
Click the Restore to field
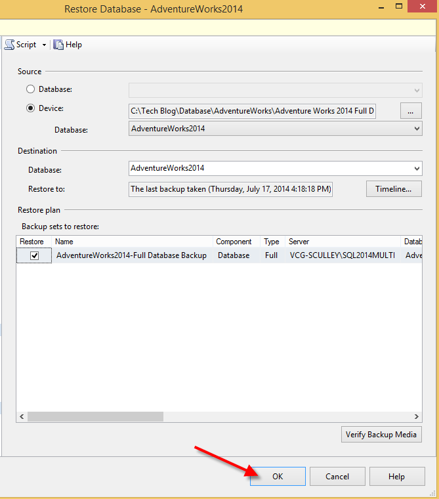click(x=230, y=189)
